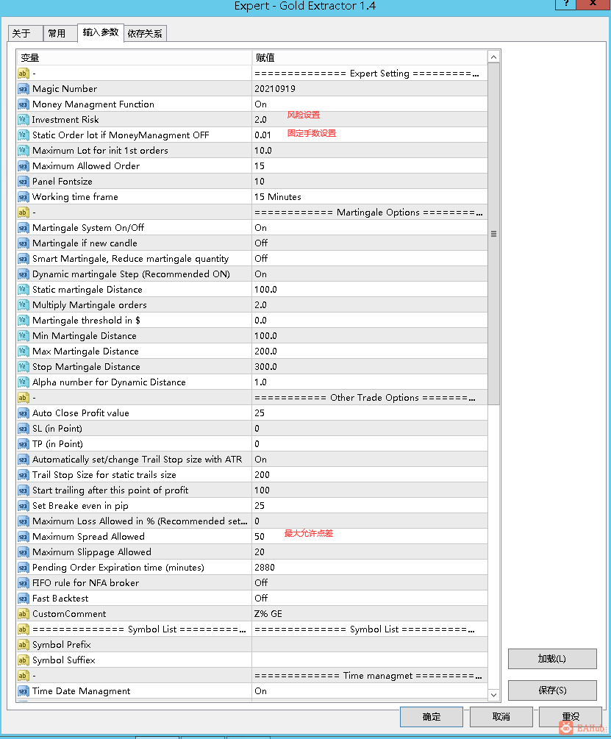Click the Min Martingale Distance row icon

click(x=23, y=336)
